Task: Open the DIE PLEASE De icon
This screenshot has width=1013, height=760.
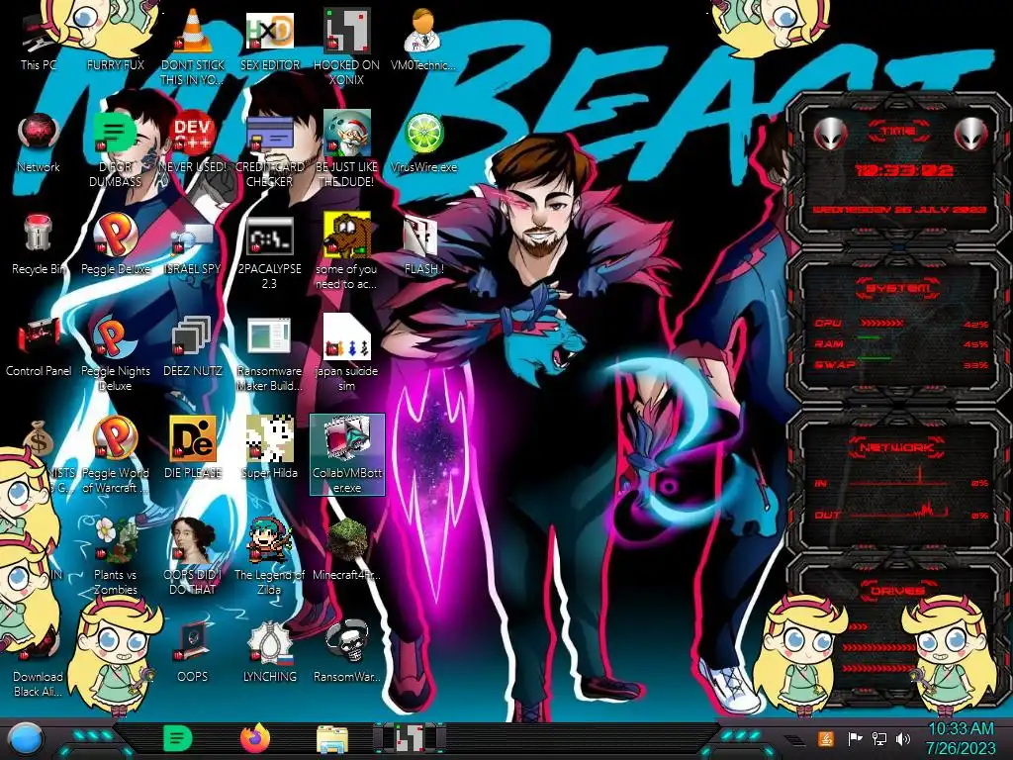Action: [193, 448]
